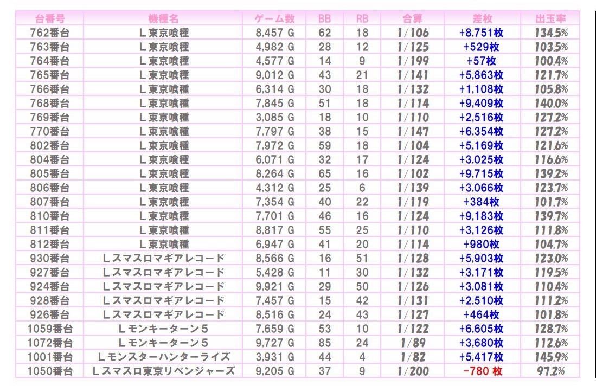Click the 合算 column header
The image size is (596, 392).
pos(413,18)
